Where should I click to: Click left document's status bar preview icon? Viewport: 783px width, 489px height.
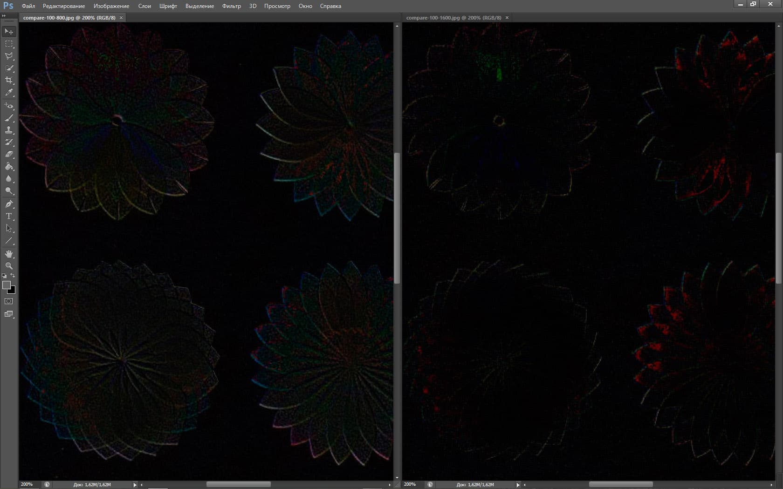(47, 484)
